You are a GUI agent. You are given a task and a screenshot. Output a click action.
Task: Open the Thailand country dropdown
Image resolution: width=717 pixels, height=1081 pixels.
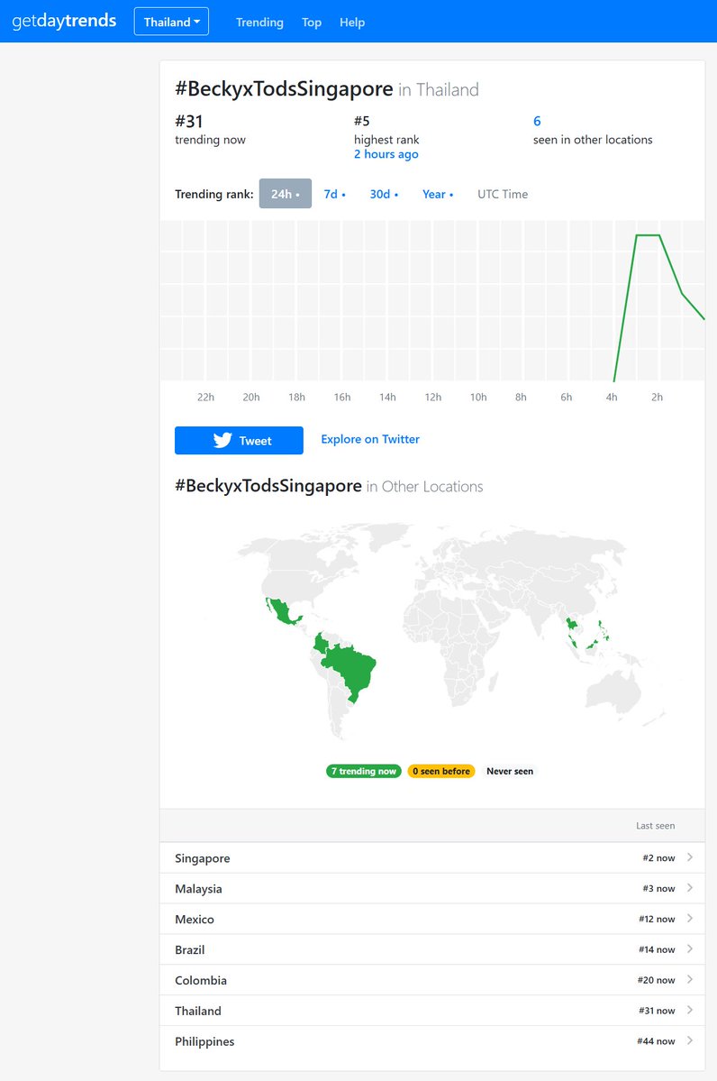171,22
